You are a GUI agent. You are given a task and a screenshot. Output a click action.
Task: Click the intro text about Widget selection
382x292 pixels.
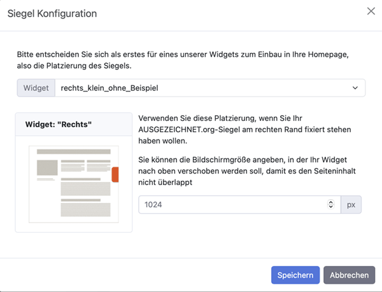[x=185, y=60]
